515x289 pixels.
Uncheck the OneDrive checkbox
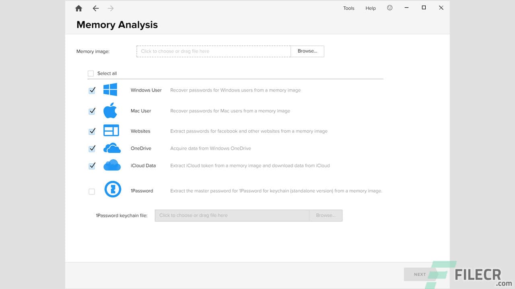point(91,148)
